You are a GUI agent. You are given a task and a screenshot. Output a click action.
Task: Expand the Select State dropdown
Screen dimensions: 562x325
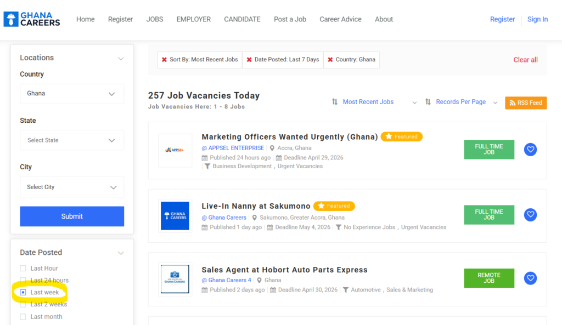[72, 140]
